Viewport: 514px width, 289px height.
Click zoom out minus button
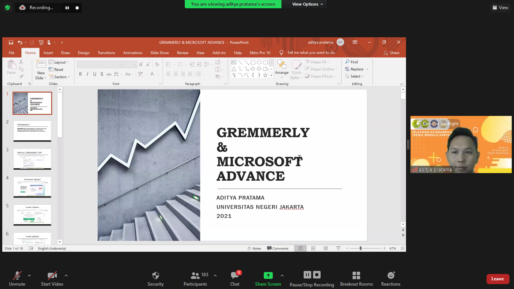[x=347, y=248]
